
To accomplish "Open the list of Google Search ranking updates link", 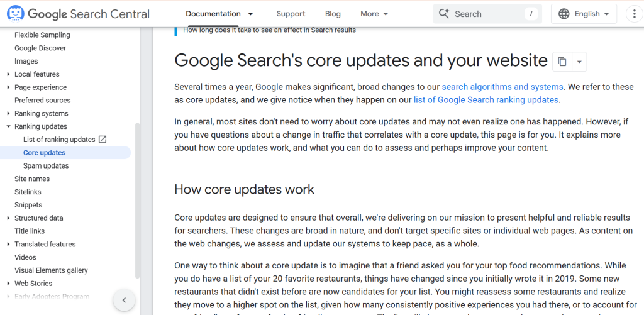I will pyautogui.click(x=486, y=100).
